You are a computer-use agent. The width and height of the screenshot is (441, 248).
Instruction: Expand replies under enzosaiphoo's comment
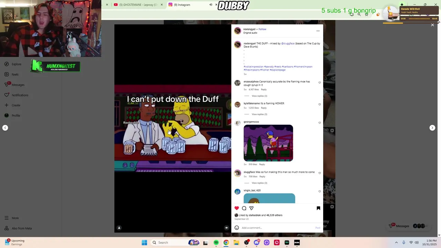259,96
